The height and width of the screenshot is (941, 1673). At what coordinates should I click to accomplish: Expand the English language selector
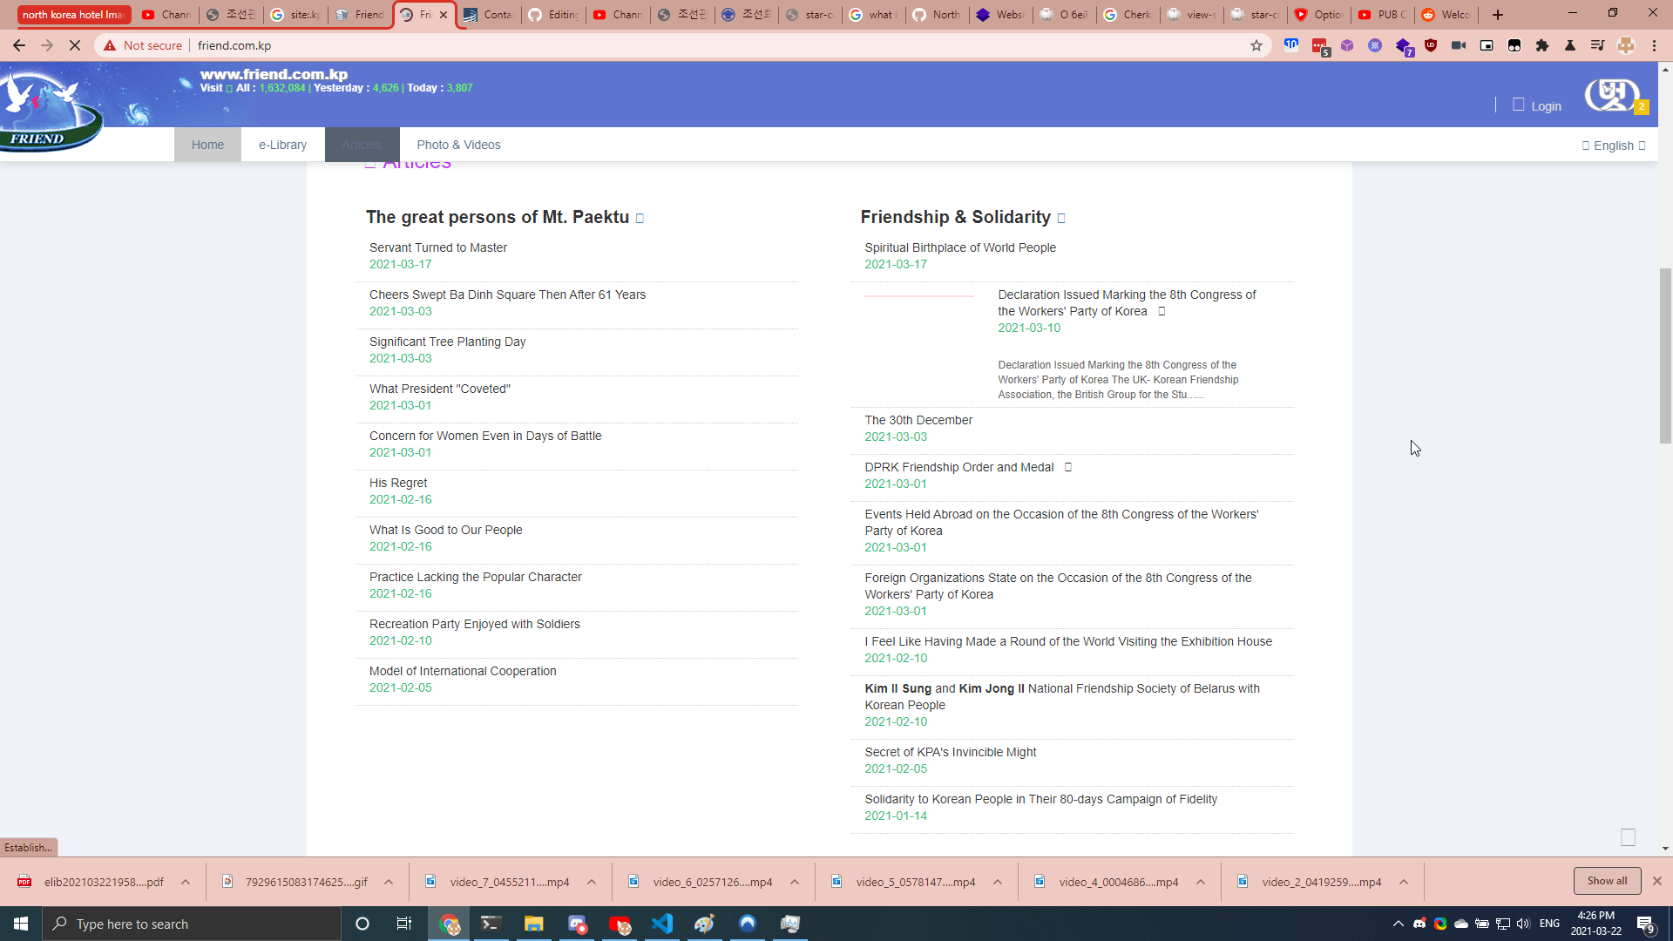(x=1614, y=146)
